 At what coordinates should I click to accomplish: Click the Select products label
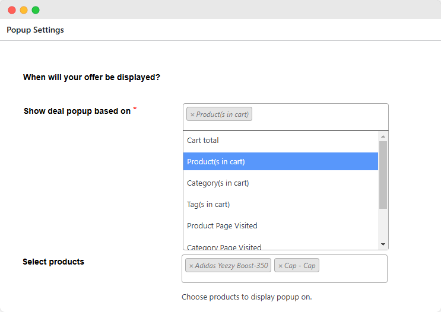coord(53,262)
